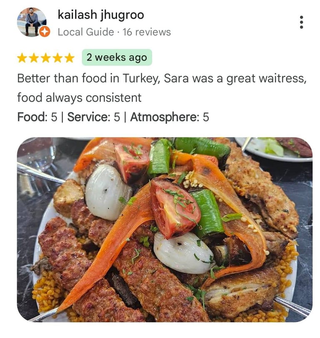
Task: Click the side salad plate in the photo corner
Action: pos(275,149)
